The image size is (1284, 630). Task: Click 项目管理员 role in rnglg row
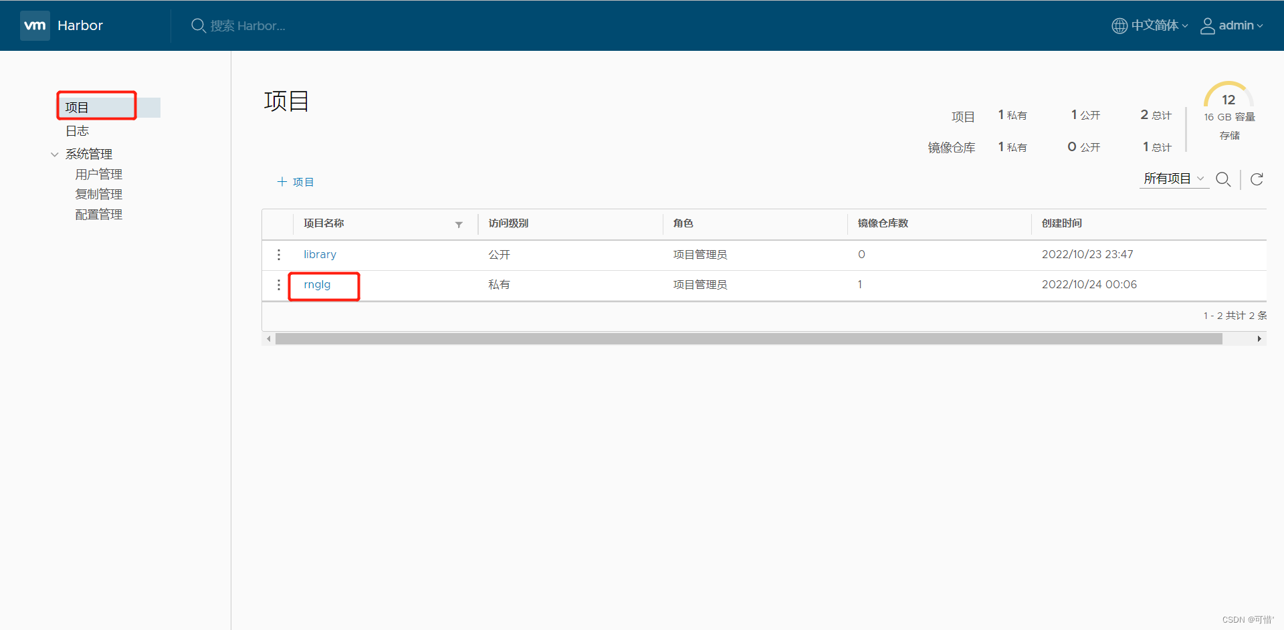pos(700,285)
